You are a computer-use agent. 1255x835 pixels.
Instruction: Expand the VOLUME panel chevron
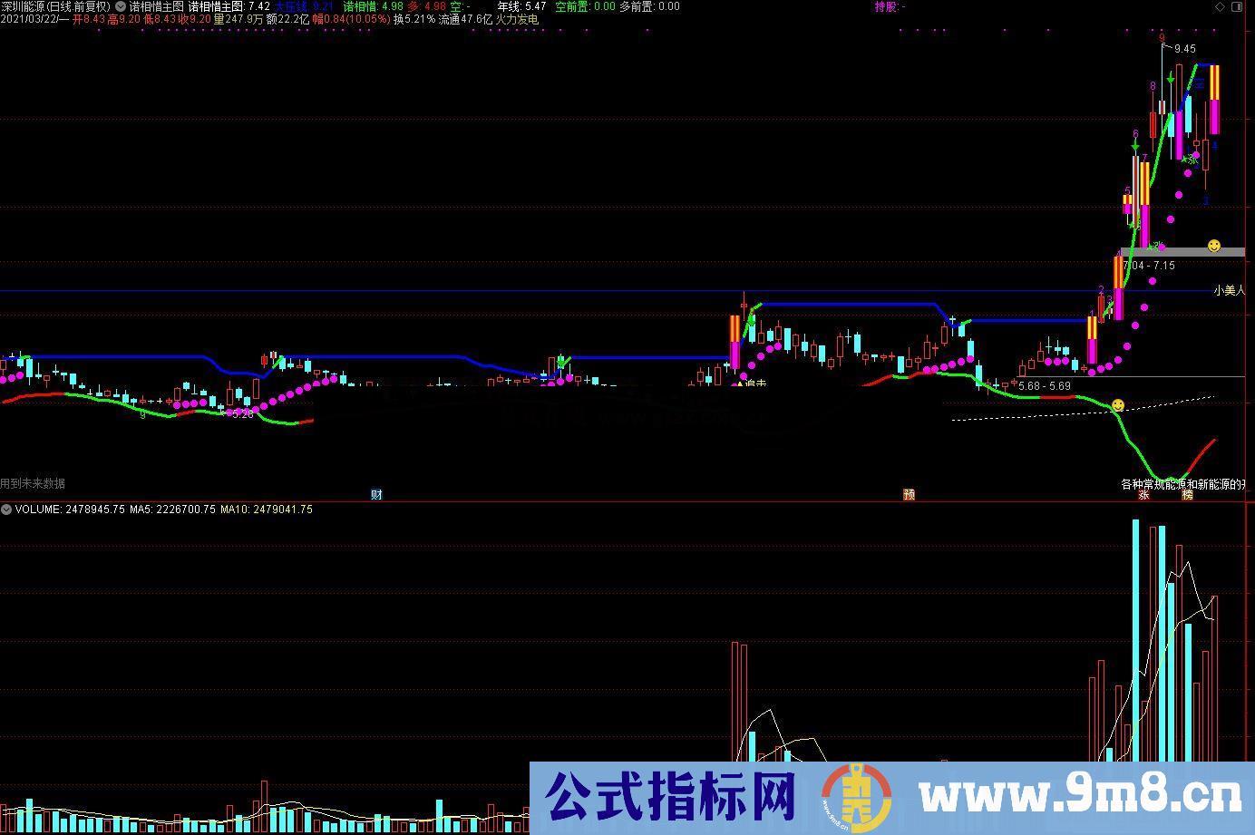pos(5,509)
